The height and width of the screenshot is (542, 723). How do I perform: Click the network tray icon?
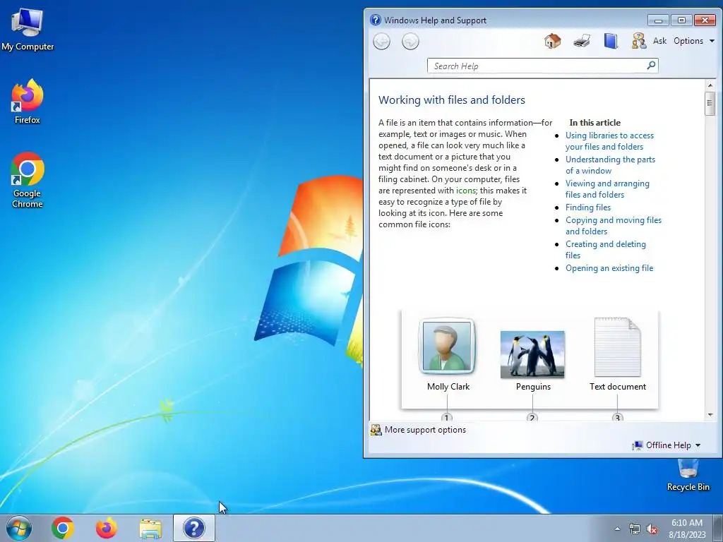[x=635, y=529]
